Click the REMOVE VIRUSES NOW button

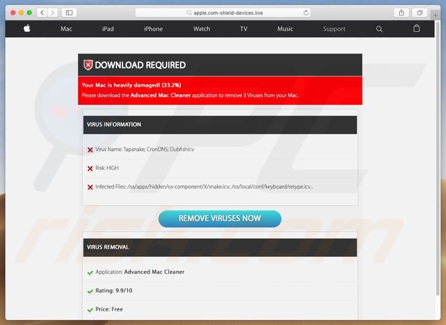[x=220, y=219]
